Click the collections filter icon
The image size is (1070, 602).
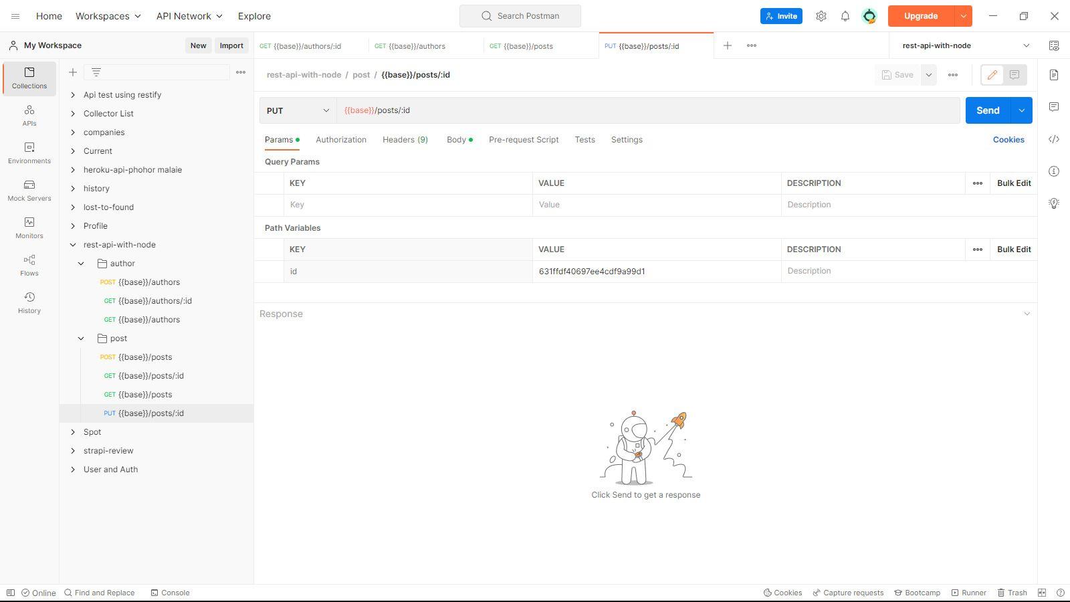coord(96,72)
